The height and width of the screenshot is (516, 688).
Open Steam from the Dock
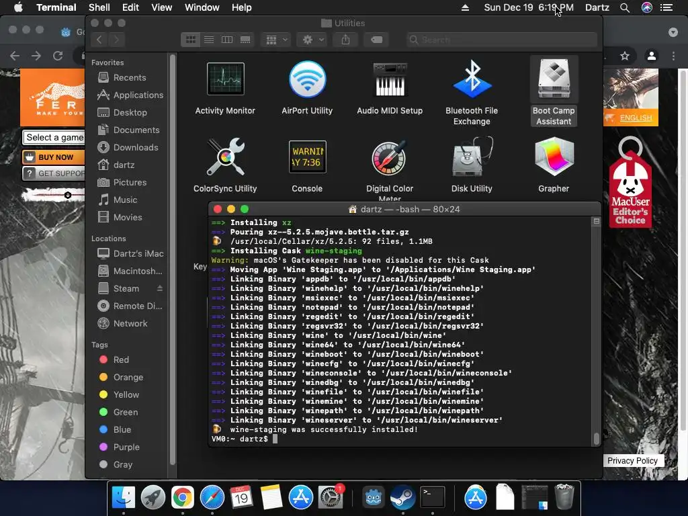point(403,498)
